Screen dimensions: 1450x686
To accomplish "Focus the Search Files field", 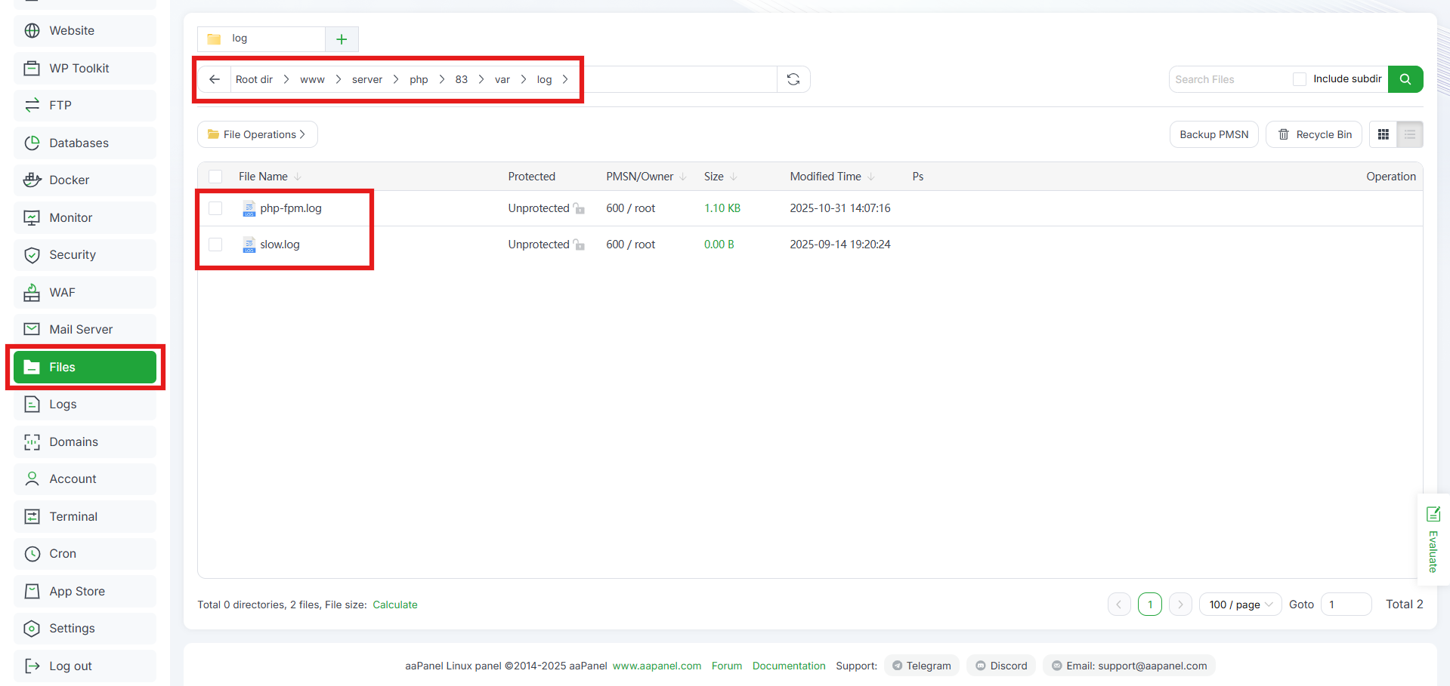I will pos(1230,79).
